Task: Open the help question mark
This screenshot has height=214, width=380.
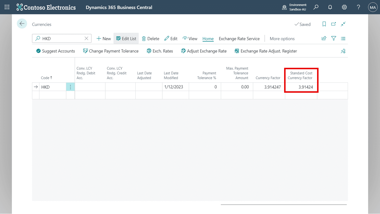Action: pos(359,7)
